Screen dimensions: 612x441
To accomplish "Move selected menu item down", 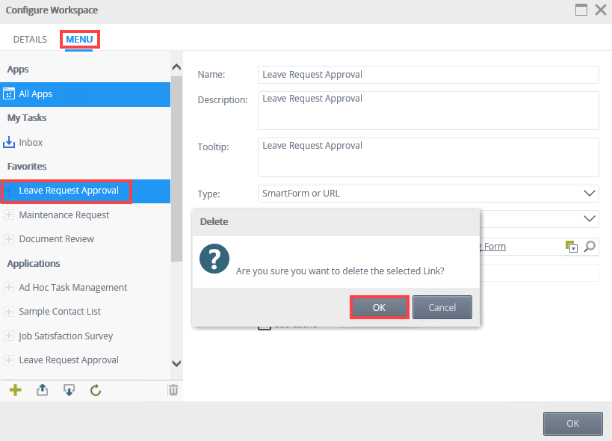I will point(69,390).
